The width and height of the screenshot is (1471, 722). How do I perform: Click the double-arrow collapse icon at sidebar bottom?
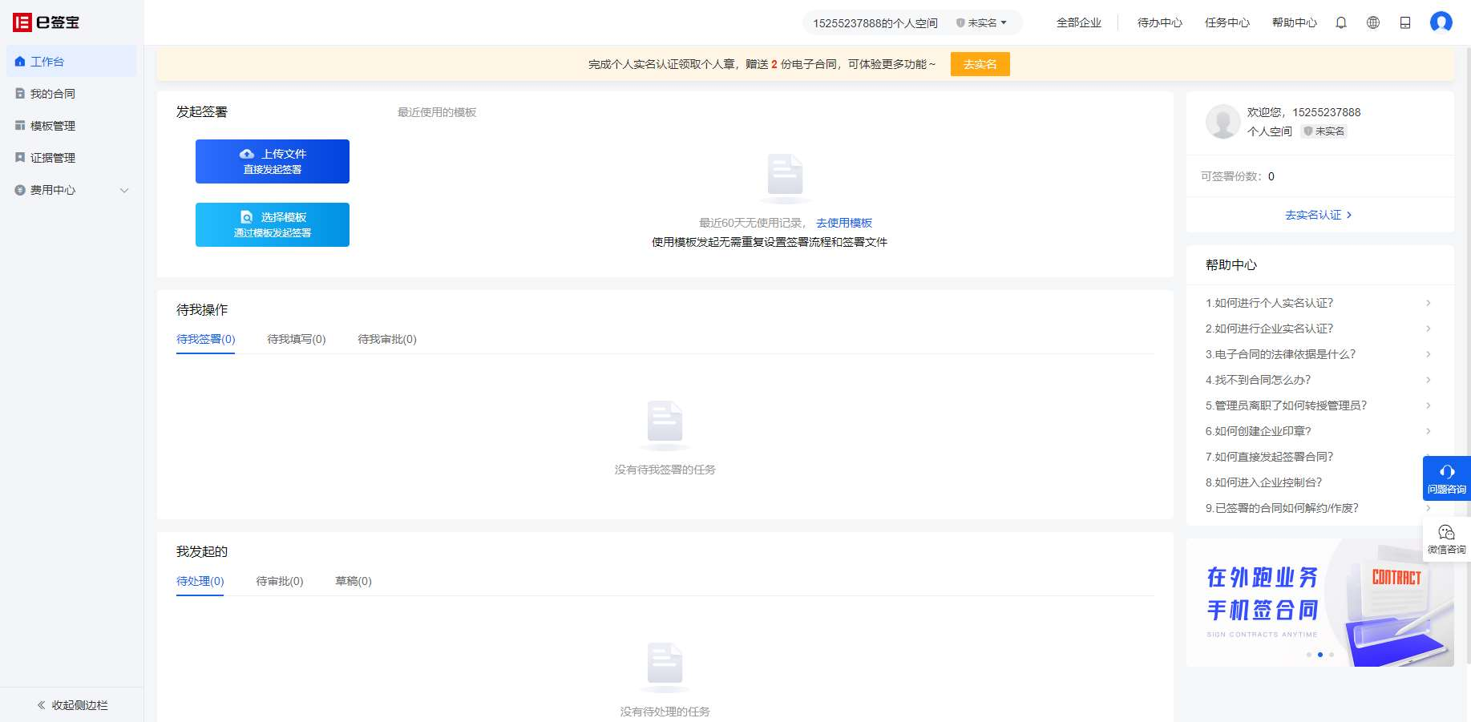42,705
